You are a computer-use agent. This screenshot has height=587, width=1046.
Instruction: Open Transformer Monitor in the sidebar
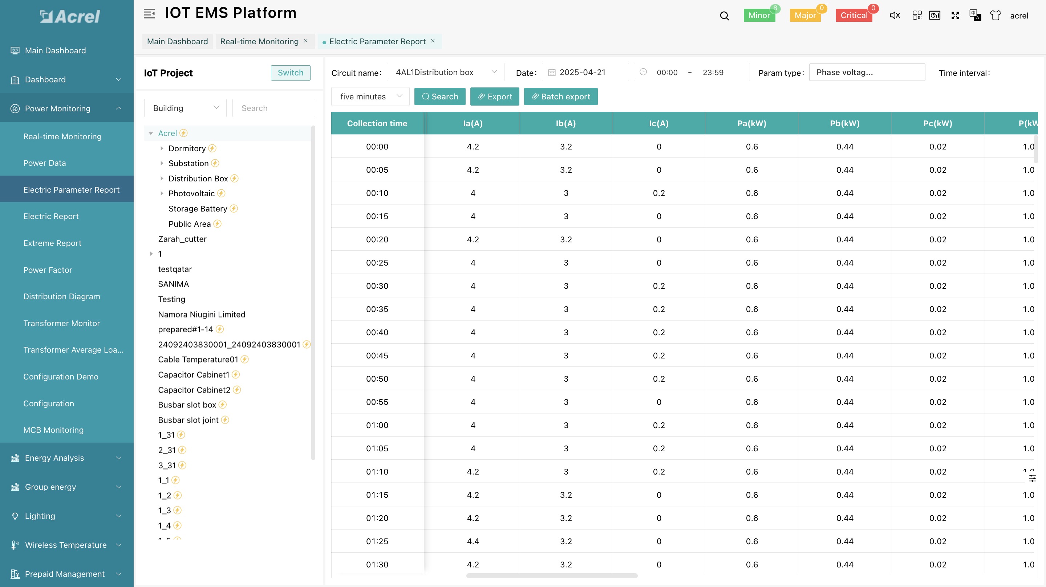pyautogui.click(x=62, y=323)
